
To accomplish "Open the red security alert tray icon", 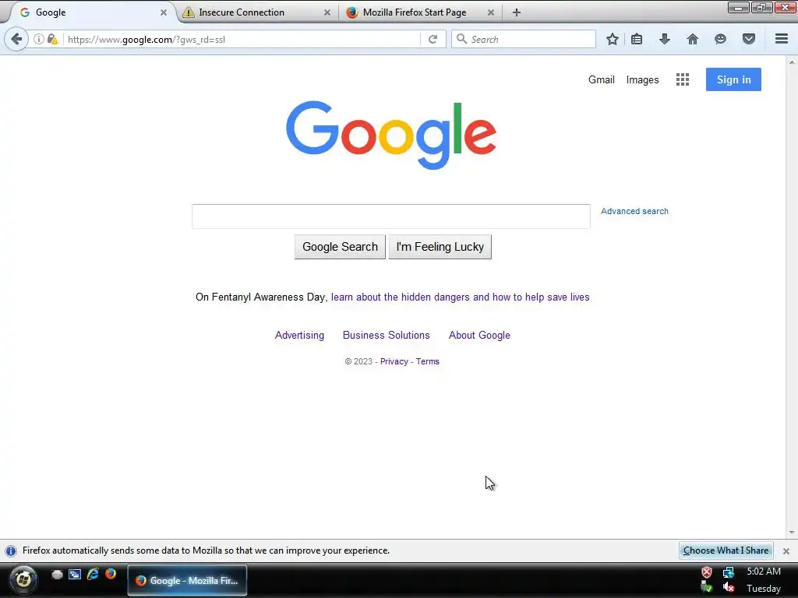I will pos(707,572).
